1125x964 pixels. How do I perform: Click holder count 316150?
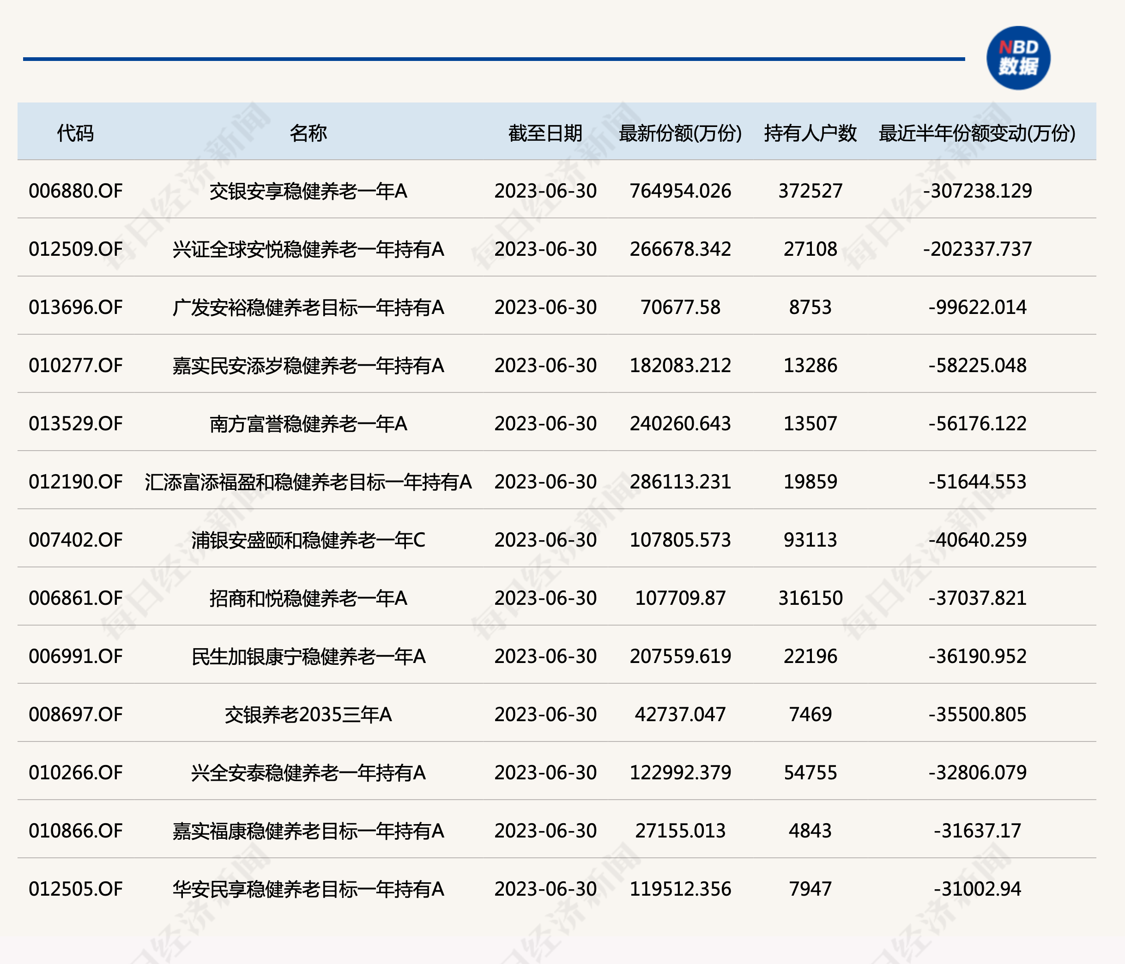(810, 598)
